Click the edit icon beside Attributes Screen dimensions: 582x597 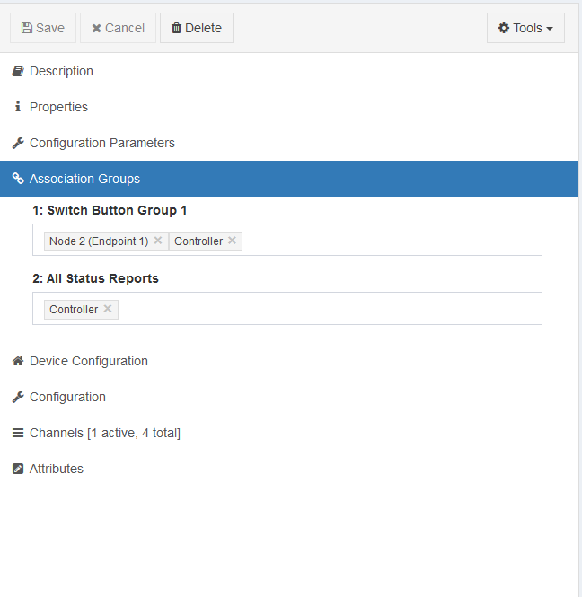click(18, 469)
